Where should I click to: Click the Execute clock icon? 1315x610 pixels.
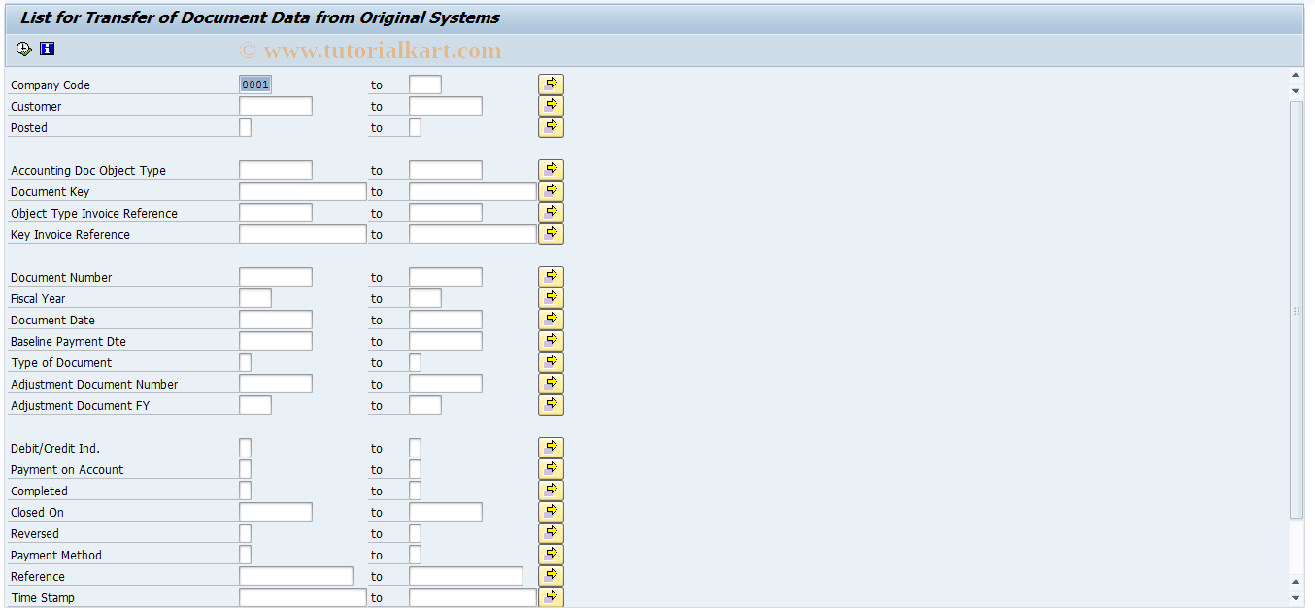click(24, 49)
